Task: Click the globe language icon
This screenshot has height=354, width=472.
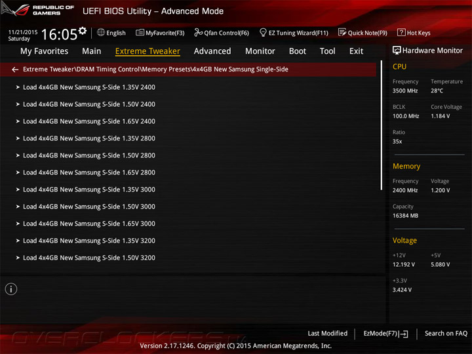Action: (x=101, y=32)
